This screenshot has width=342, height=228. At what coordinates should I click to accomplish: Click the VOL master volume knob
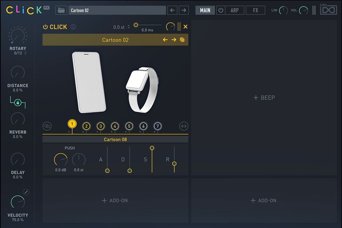pyautogui.click(x=304, y=11)
